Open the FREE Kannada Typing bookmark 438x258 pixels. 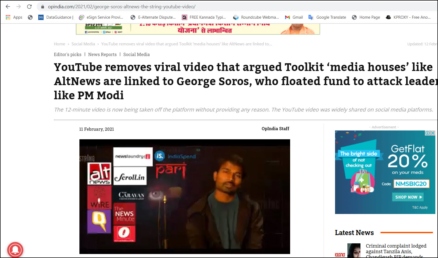204,17
